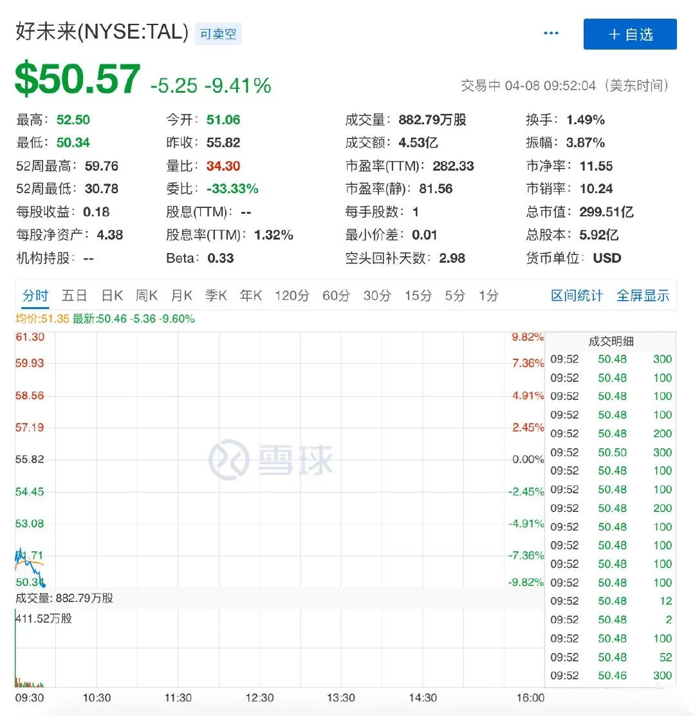Click the Beta value 0.33
Viewport: 695px width, 716px height.
[x=221, y=258]
